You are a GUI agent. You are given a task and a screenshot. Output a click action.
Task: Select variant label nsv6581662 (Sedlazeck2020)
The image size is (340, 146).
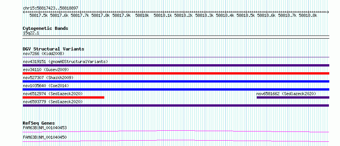pos(286,94)
